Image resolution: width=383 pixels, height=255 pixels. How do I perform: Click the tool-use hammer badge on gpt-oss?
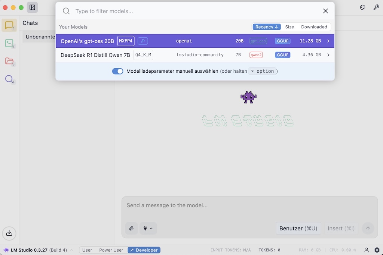[x=143, y=41]
